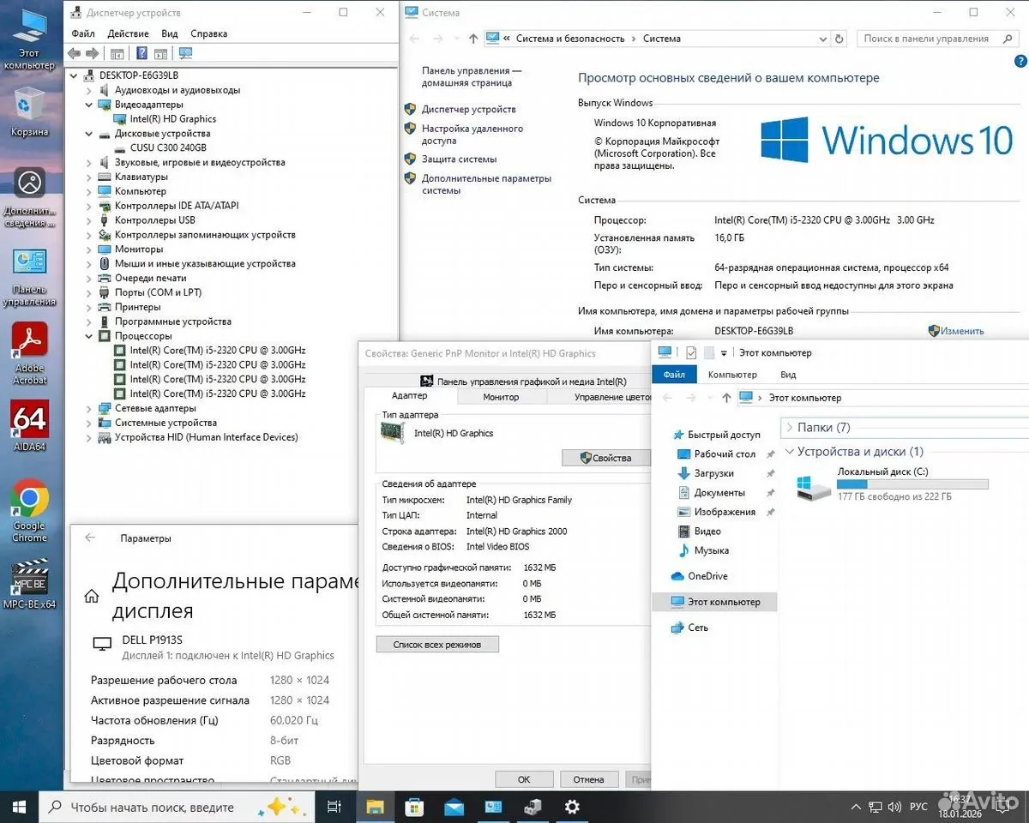Launch AIDA64 from the desktop
This screenshot has width=1029, height=823.
pos(30,426)
